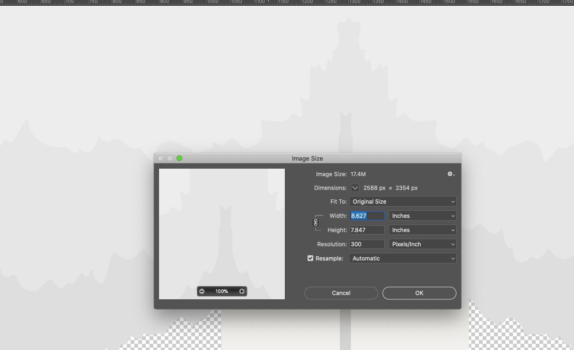574x350 pixels.
Task: Click the Cancel button
Action: 341,293
